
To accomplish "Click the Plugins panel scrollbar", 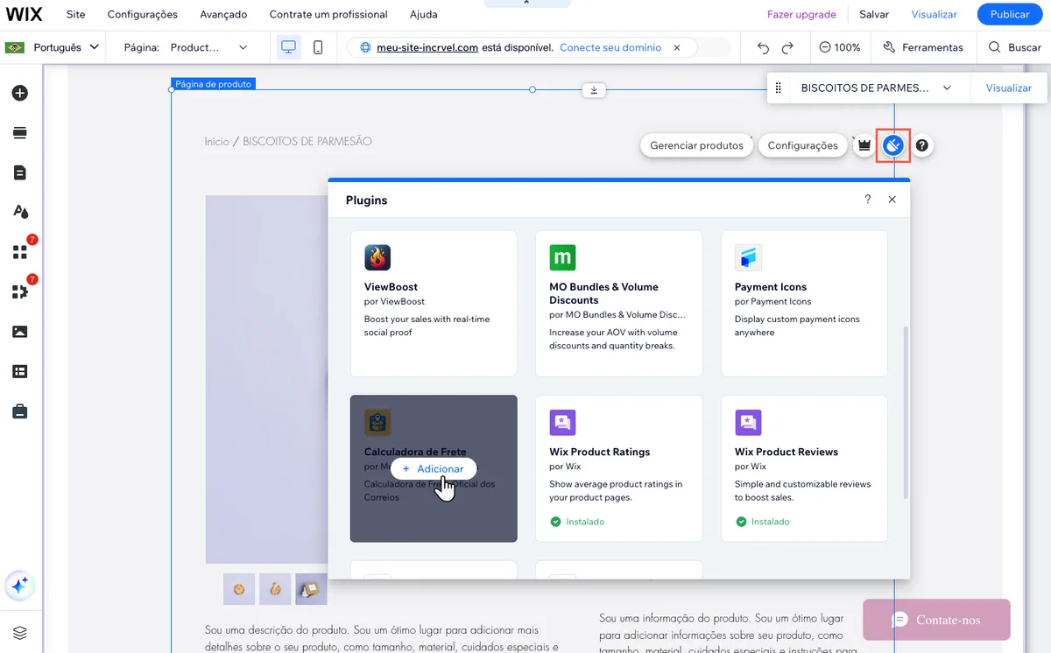I will click(x=906, y=411).
